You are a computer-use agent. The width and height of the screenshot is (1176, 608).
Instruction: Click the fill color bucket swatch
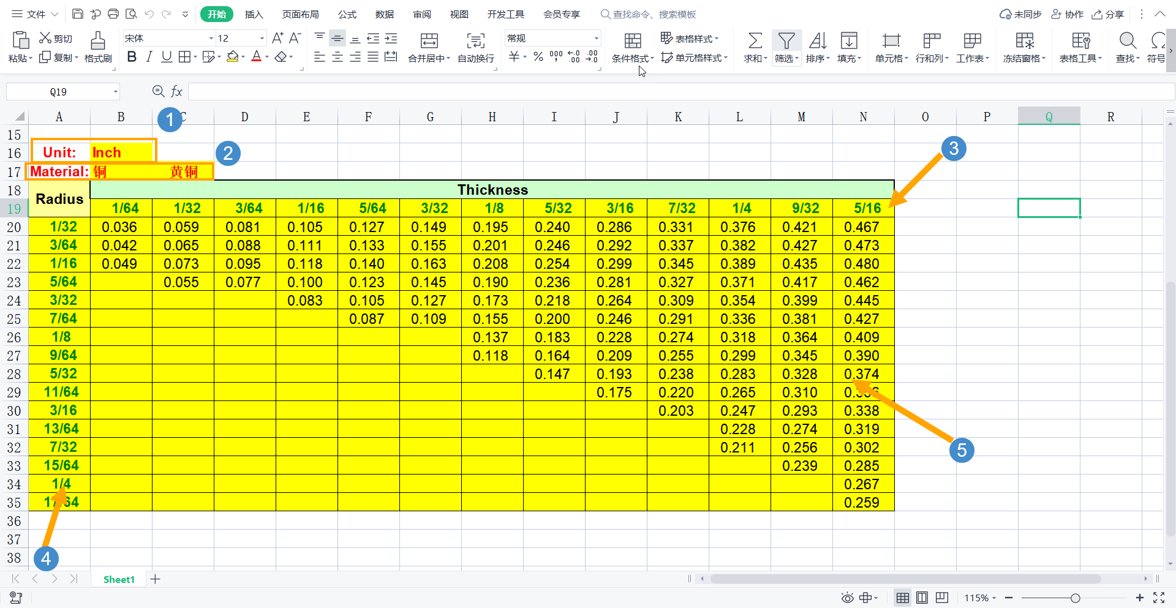pos(233,57)
